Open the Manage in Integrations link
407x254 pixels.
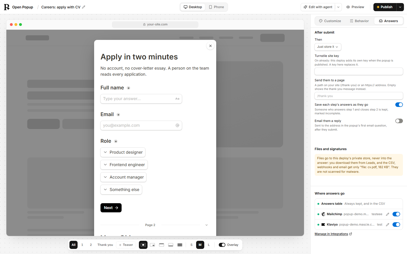tap(331, 234)
